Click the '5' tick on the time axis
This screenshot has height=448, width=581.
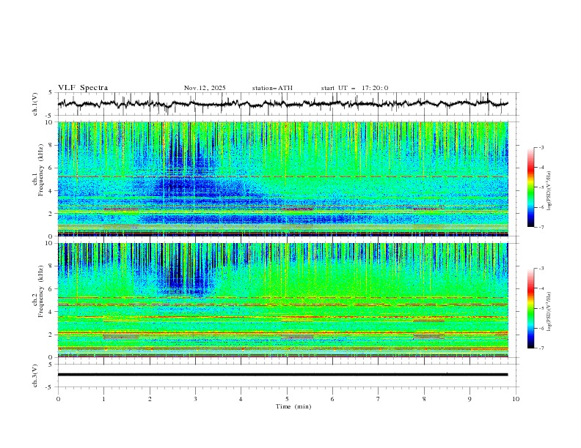click(x=287, y=399)
